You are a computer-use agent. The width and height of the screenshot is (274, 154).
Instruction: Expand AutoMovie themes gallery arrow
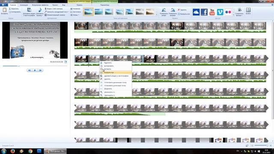pos(156,15)
